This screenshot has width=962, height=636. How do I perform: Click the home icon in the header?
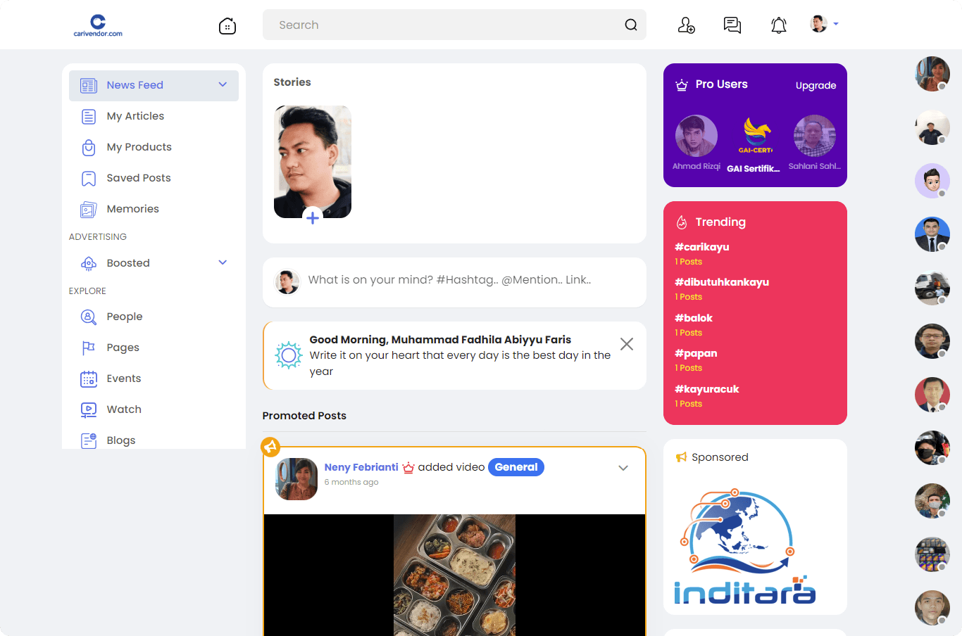point(227,26)
